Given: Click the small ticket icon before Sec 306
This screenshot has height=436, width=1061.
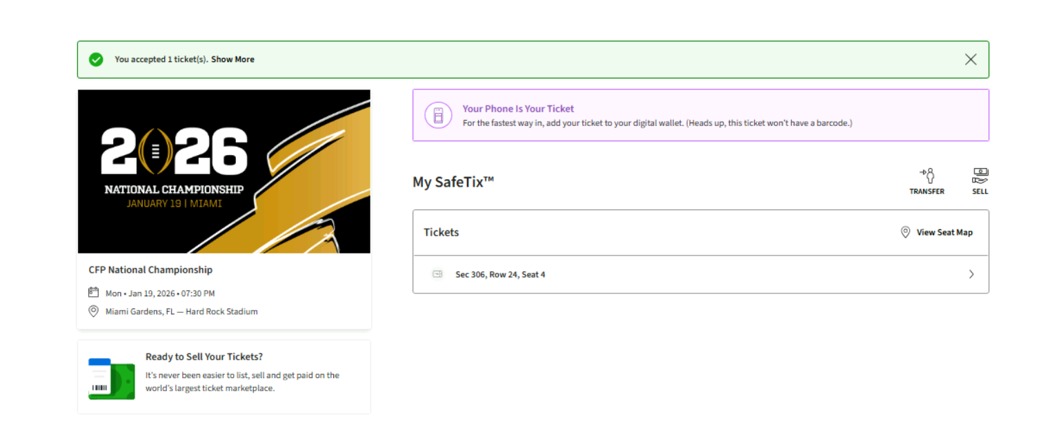Looking at the screenshot, I should (437, 274).
